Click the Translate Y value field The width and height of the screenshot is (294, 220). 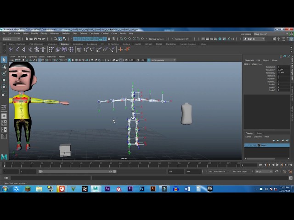point(283,70)
